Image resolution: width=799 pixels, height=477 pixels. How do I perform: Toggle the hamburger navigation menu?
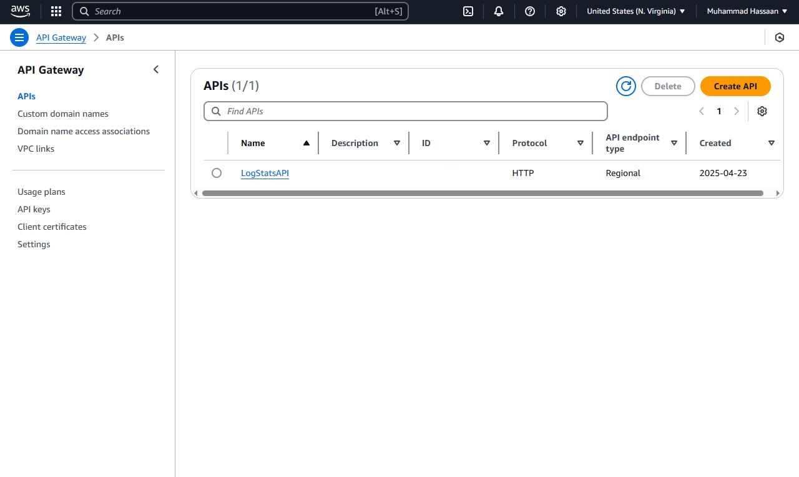(x=19, y=37)
